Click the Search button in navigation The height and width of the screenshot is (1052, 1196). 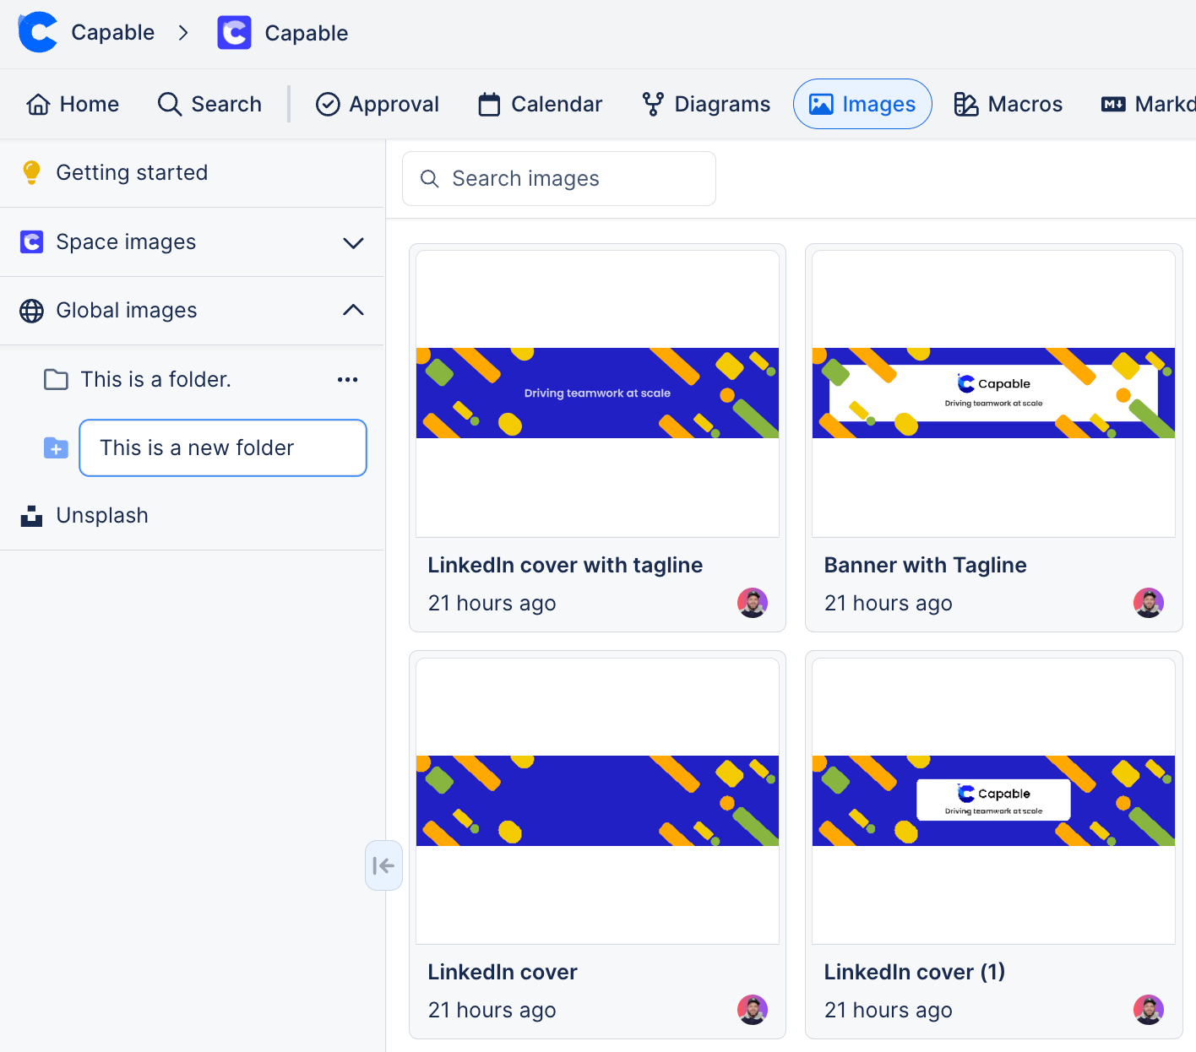pyautogui.click(x=209, y=104)
